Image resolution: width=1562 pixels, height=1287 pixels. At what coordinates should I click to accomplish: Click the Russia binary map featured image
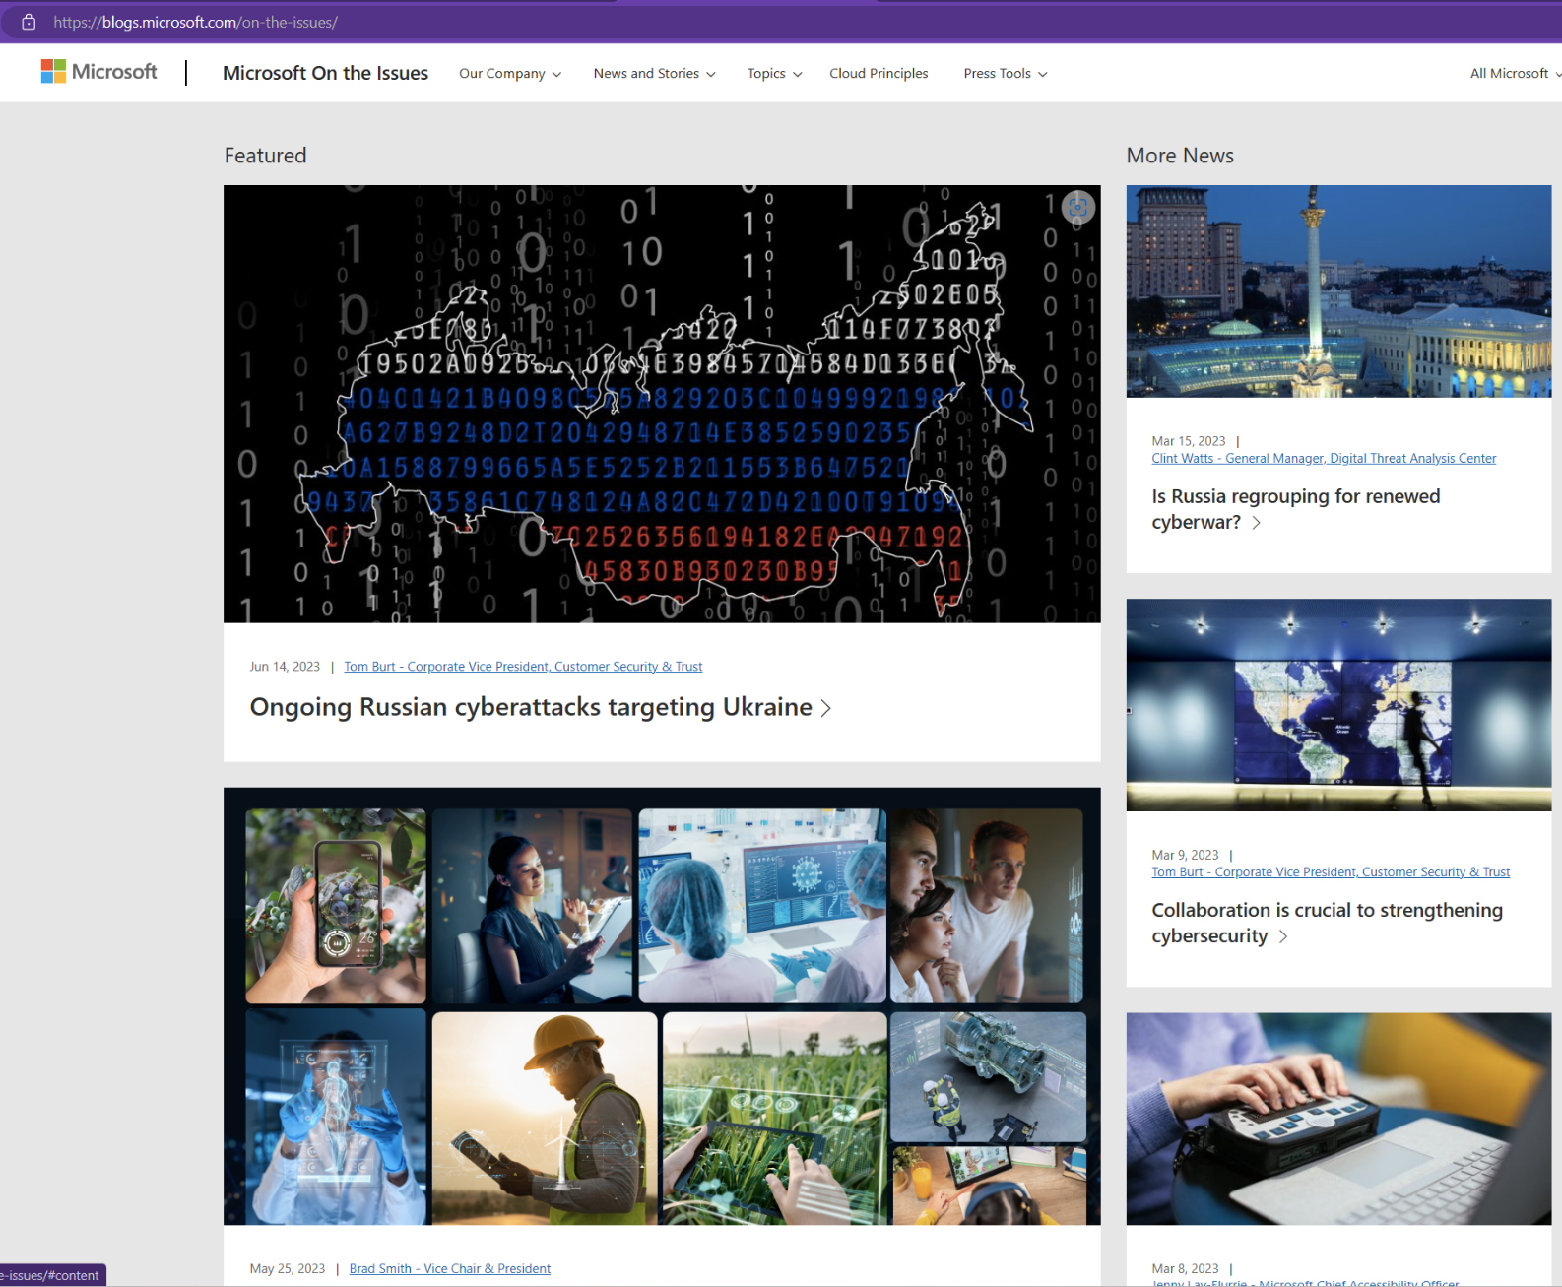(662, 404)
